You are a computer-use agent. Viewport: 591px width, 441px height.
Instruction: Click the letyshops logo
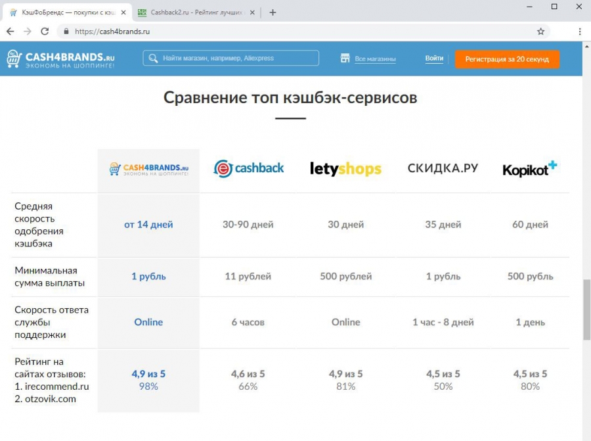point(345,169)
